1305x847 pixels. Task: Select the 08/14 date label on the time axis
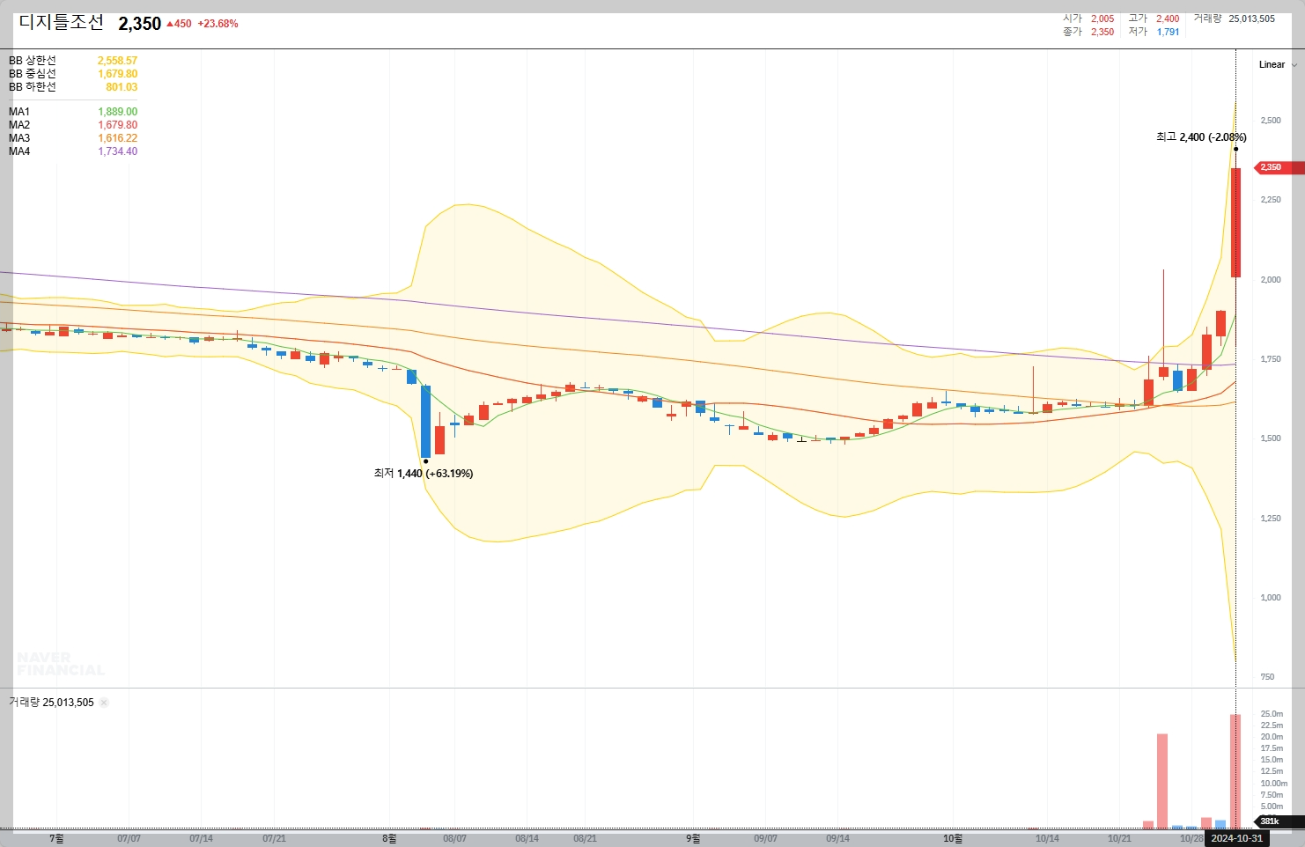click(527, 839)
